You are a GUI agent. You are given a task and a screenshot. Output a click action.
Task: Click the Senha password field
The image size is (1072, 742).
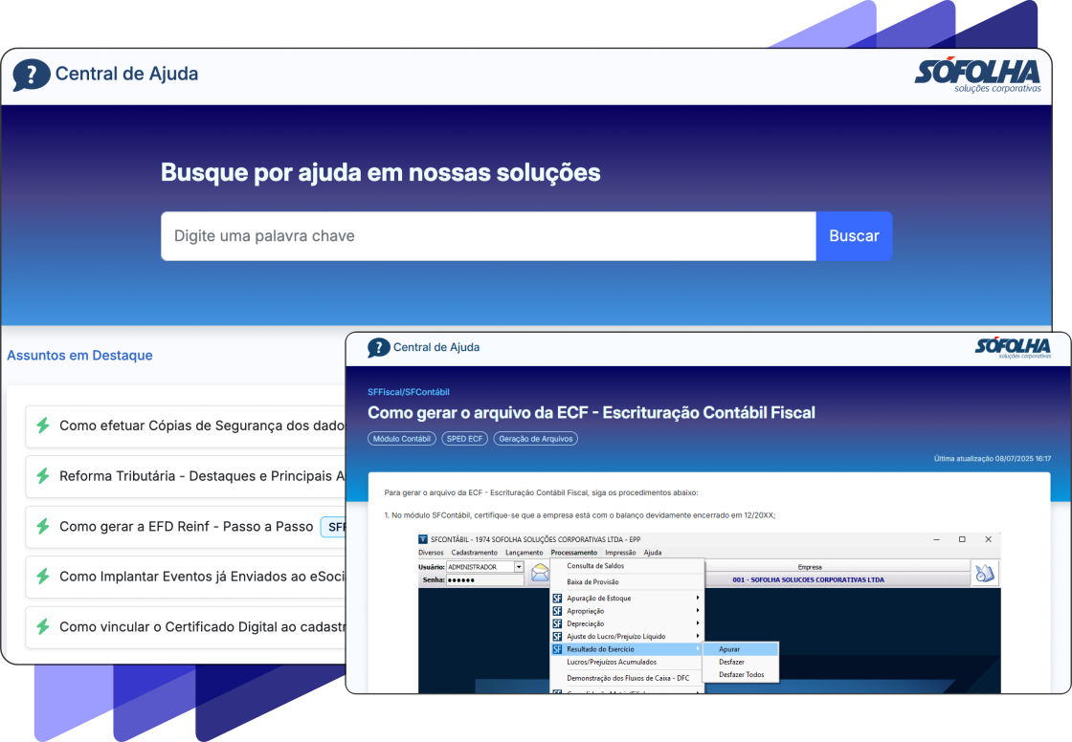coord(485,580)
